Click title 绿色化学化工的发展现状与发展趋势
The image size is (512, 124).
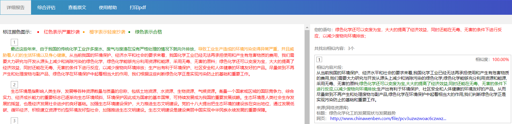tap(362, 113)
